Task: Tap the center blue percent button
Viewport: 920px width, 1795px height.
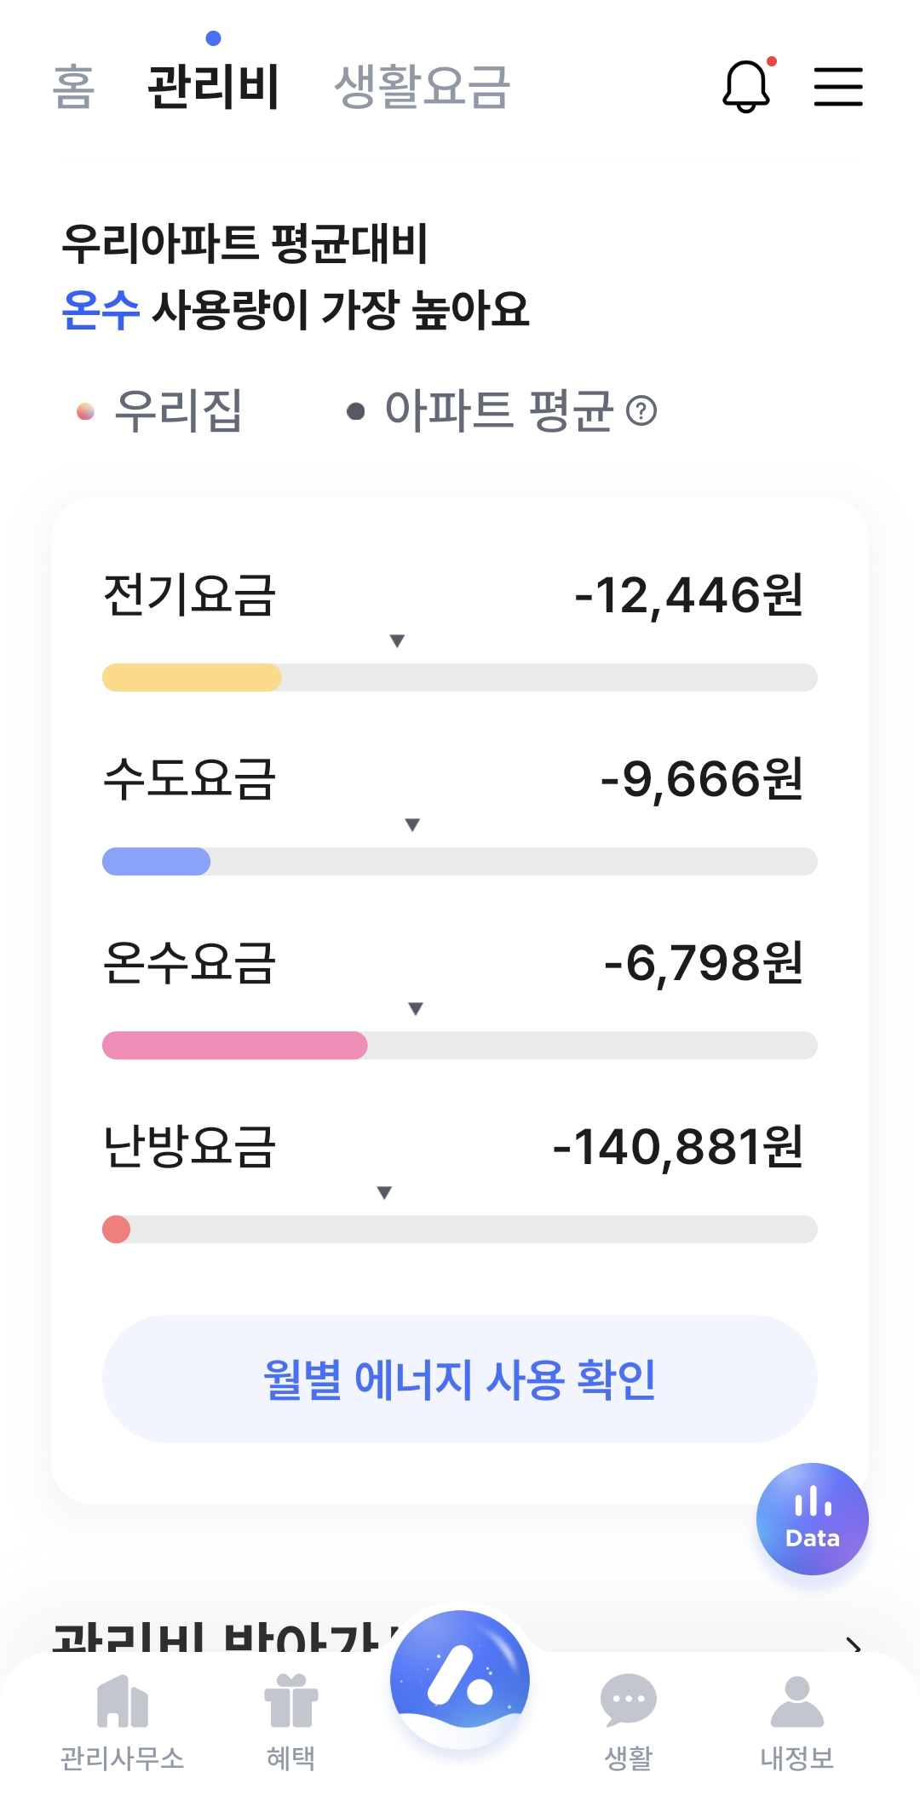Action: pos(460,1679)
